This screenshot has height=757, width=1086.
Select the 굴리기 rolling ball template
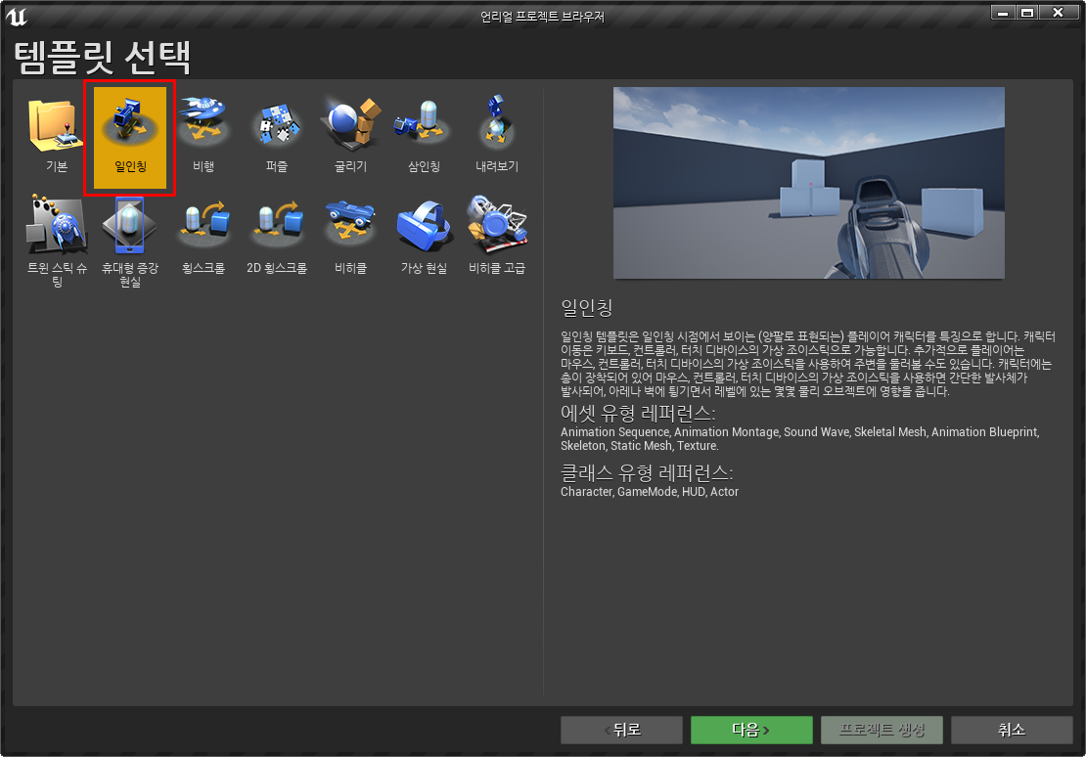(x=350, y=136)
